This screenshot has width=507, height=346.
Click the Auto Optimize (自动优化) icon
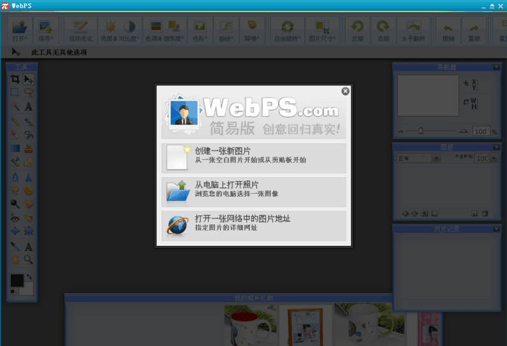point(80,29)
